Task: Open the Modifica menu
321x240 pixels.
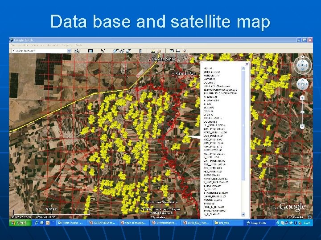Action: tap(23, 45)
